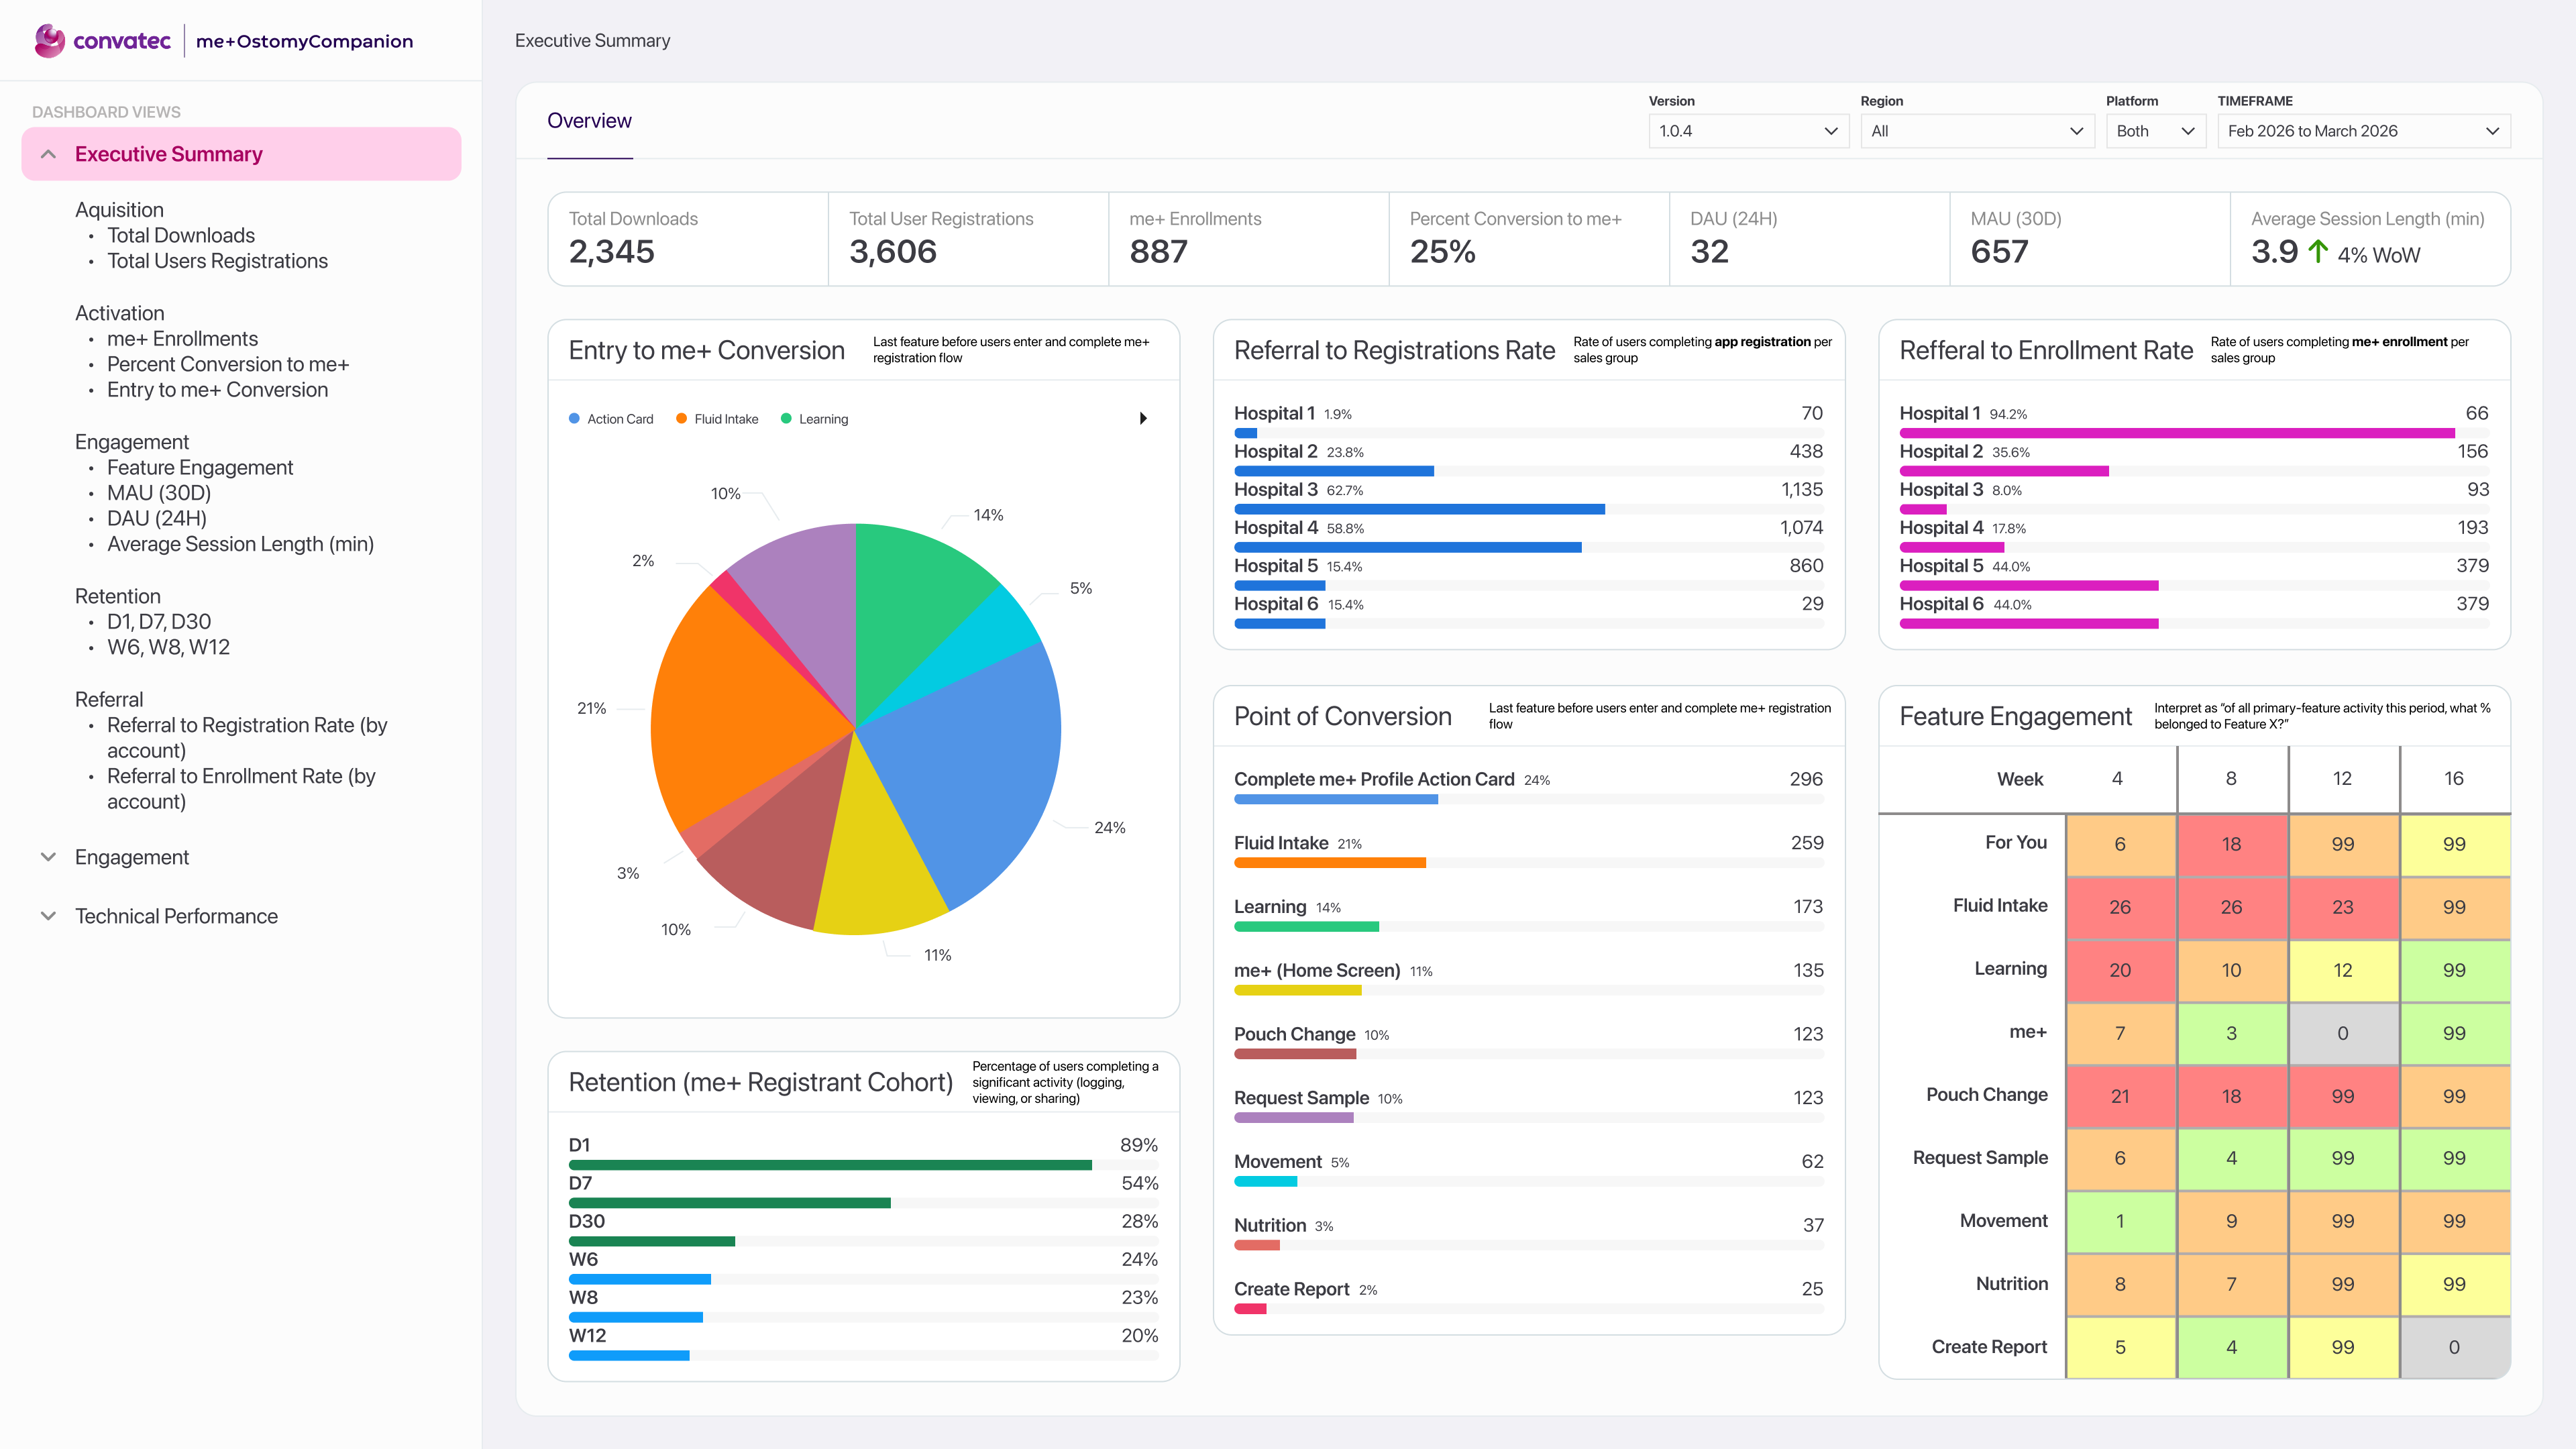Open Entry to me+ Conversion sidebar link
The image size is (2576, 1449).
point(217,390)
